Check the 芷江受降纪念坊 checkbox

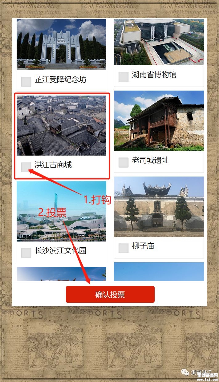pos(26,82)
